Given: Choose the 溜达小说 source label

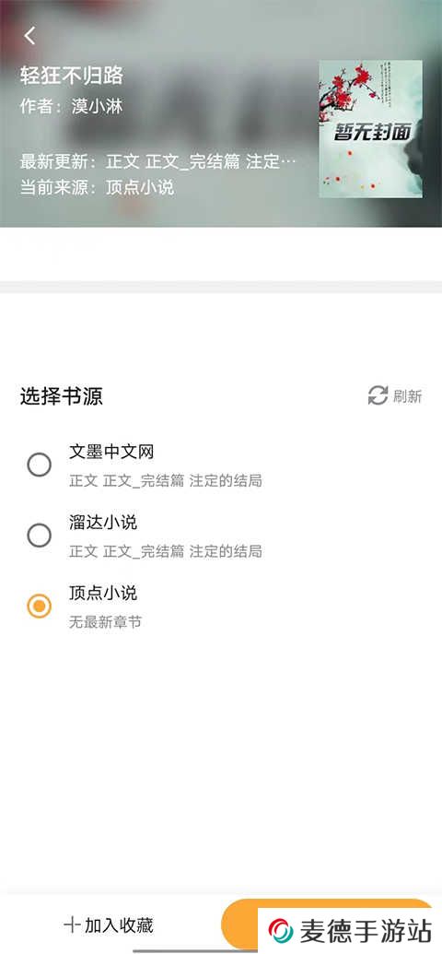Looking at the screenshot, I should coord(103,522).
